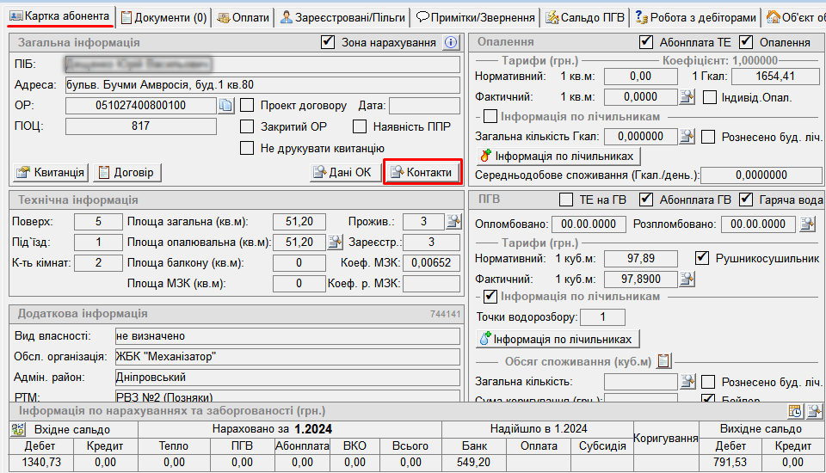826x473 pixels.
Task: Open clipboard icon beside Обсяг споживання header
Action: point(664,360)
